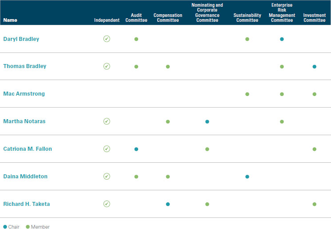Screen dimensions: 331x229
Task: Click the blue Chair legend dot
Action: pos(5,227)
